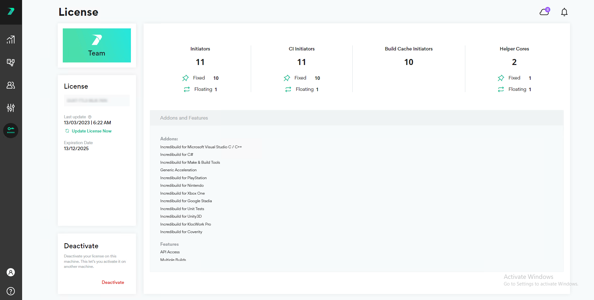594x300 pixels.
Task: Select 'Incredibuild for Google Stadia' addon
Action: click(x=186, y=201)
